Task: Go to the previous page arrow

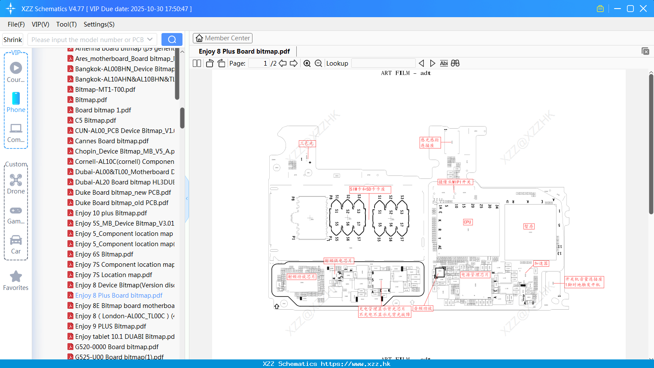Action: pos(283,63)
